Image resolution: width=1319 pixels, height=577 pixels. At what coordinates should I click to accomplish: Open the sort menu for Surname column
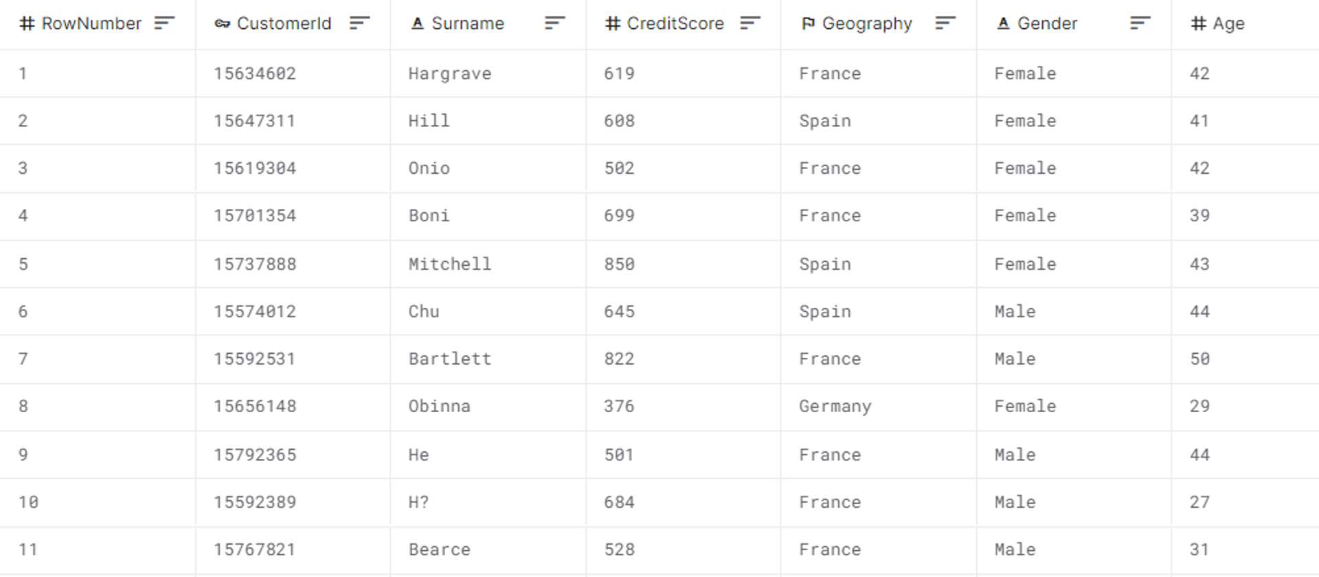point(554,23)
